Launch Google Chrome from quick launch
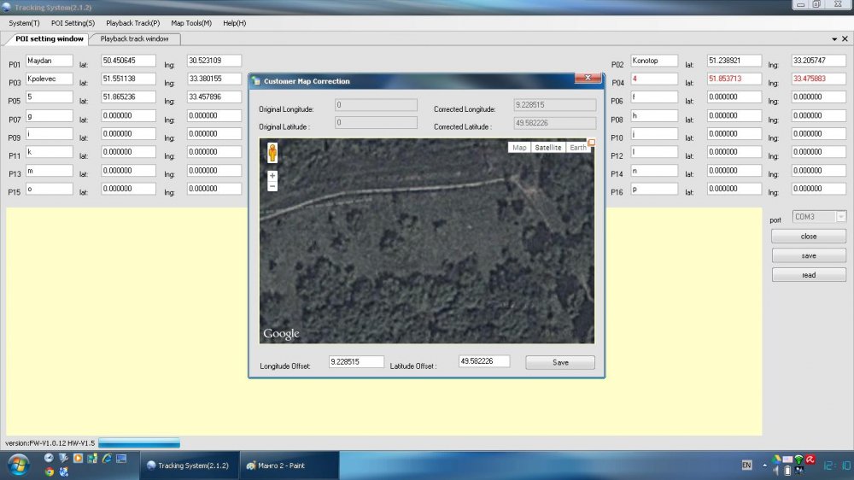This screenshot has height=480, width=854. (50, 471)
